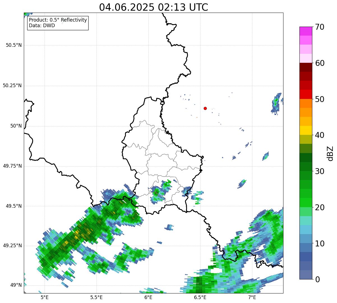Click the orange swatch just below 50 dBZ
This screenshot has width=337, height=303.
306,103
